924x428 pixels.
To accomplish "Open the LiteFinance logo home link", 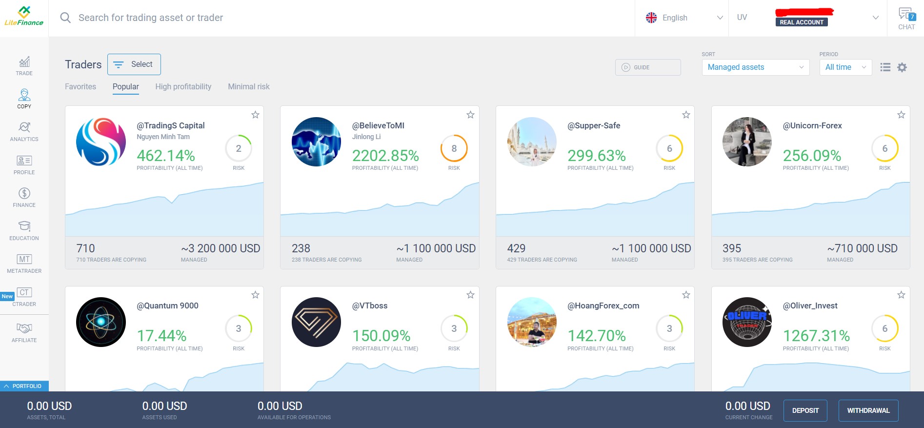I will [24, 17].
